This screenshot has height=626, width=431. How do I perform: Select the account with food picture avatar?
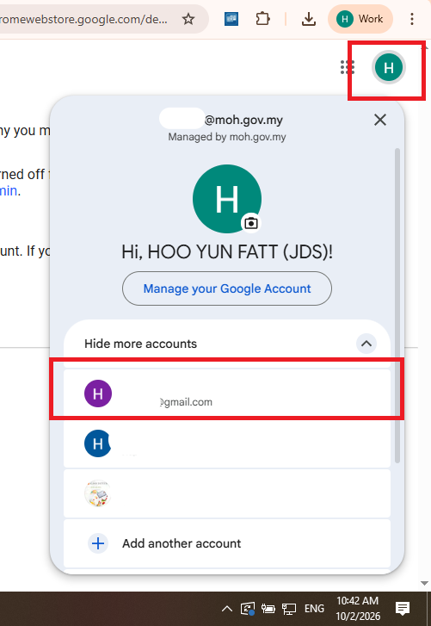point(227,493)
